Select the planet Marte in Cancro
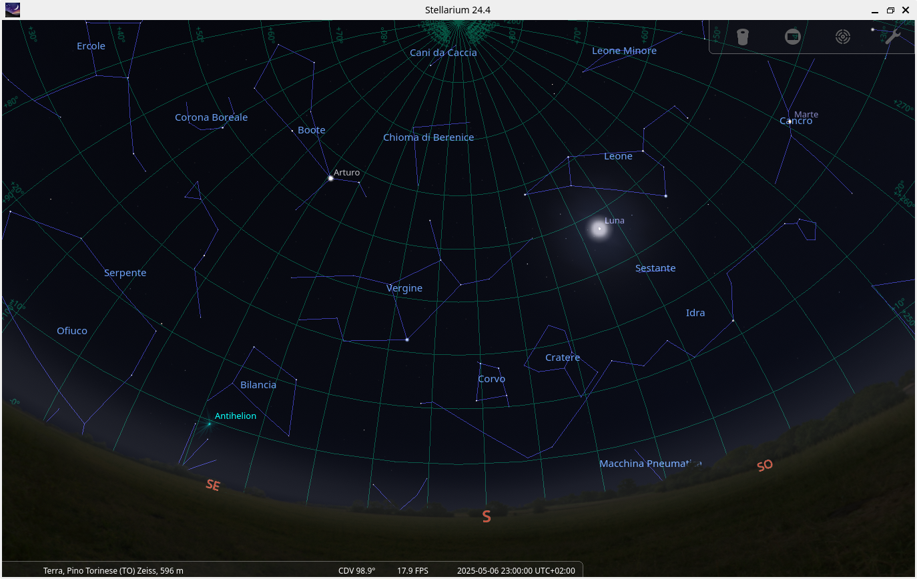 (x=790, y=121)
